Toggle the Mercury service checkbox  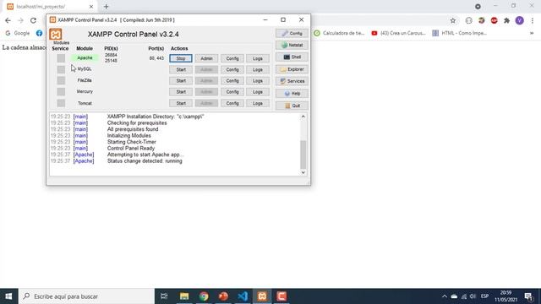point(61,92)
